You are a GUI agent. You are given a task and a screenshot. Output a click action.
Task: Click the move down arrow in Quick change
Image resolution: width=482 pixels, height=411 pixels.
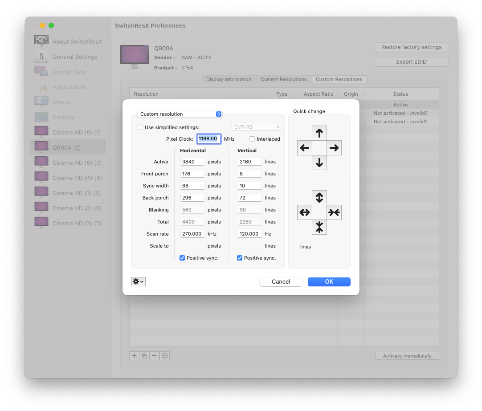[x=319, y=163]
